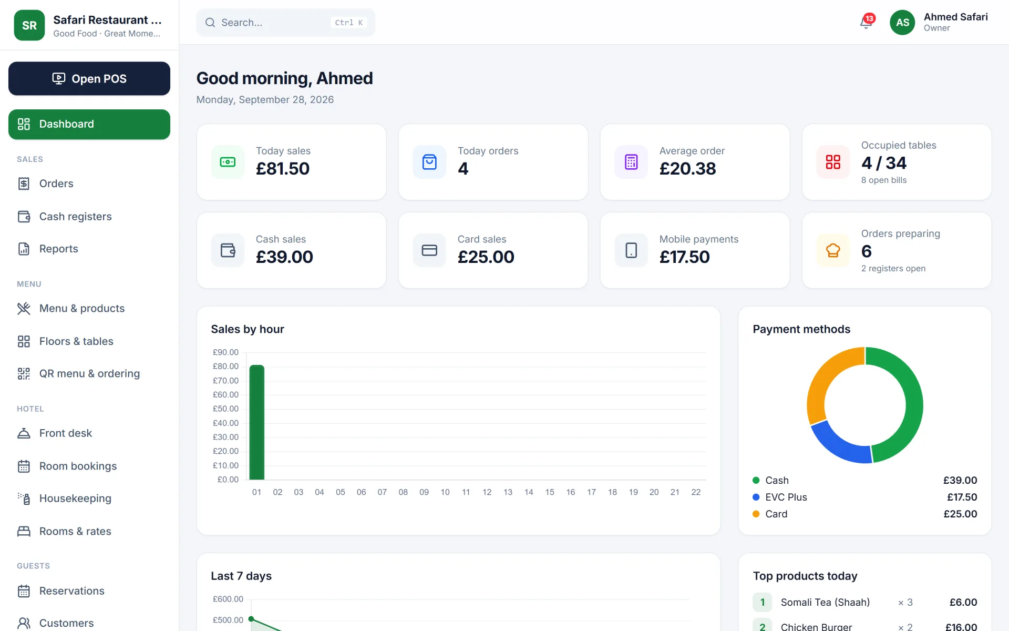This screenshot has height=631, width=1009.
Task: Click the 8 open bills text
Action: pos(884,180)
